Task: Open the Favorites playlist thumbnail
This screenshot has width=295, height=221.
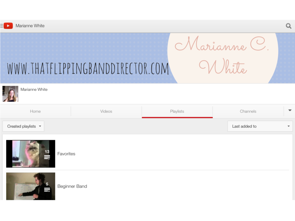Action: click(31, 154)
